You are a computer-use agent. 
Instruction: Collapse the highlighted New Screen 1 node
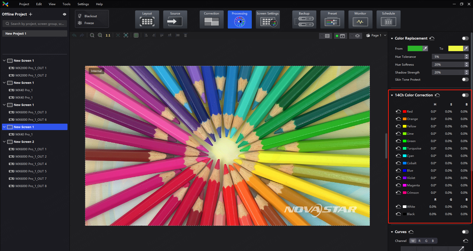(4, 127)
